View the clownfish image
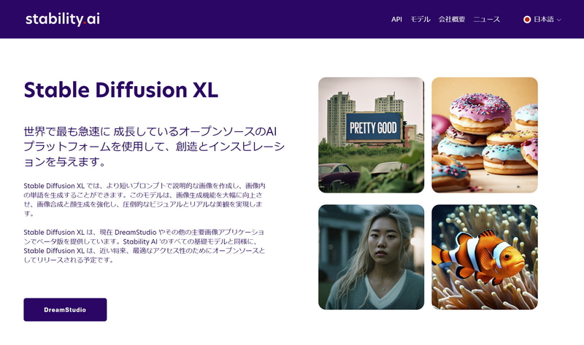This screenshot has width=584, height=345. pyautogui.click(x=485, y=257)
